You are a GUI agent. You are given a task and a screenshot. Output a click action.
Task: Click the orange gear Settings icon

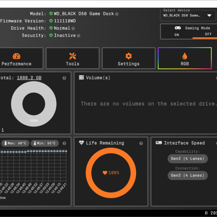point(129,56)
